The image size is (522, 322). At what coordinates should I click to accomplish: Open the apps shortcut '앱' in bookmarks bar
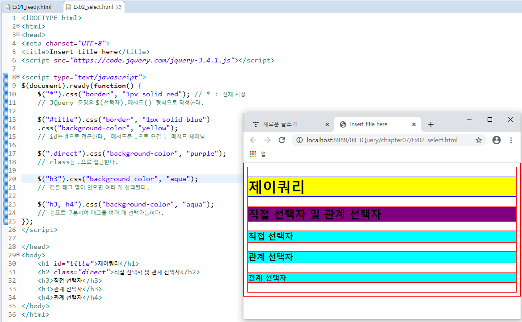pos(257,154)
